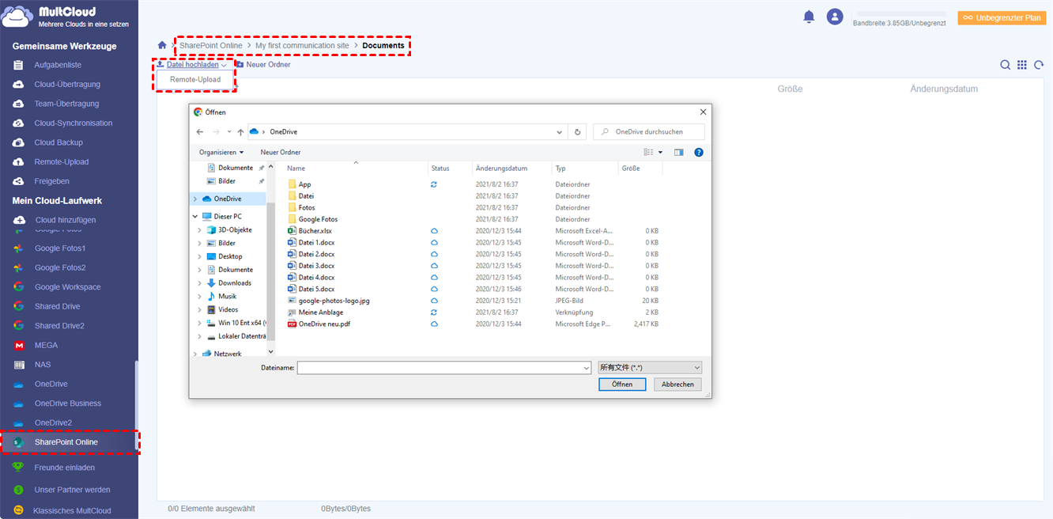The width and height of the screenshot is (1053, 519).
Task: Select the App folder
Action: [304, 184]
